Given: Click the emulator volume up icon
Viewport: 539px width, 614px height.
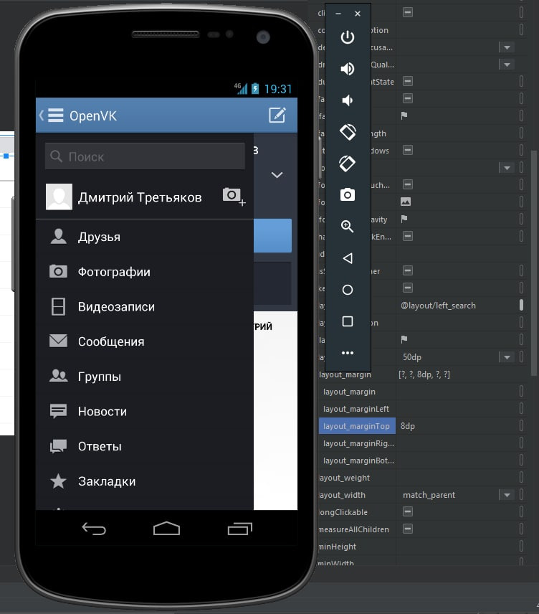Looking at the screenshot, I should click(x=348, y=69).
